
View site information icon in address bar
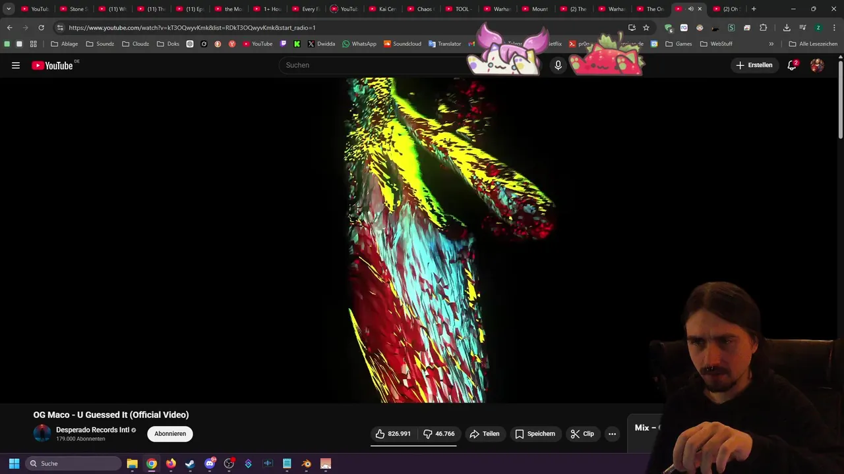coord(60,28)
